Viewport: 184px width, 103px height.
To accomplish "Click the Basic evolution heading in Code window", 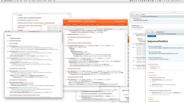I will (14, 43).
